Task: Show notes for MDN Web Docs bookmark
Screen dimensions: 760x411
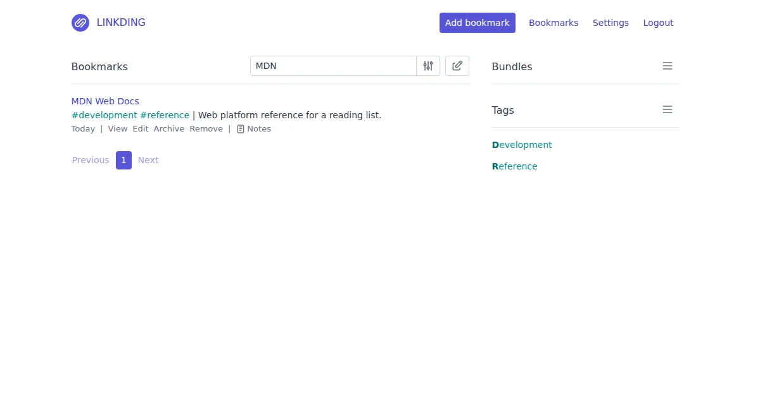Action: tap(254, 129)
